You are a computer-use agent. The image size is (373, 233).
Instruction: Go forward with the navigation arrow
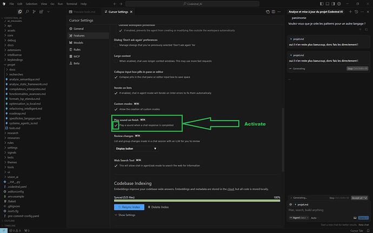coord(121,4)
